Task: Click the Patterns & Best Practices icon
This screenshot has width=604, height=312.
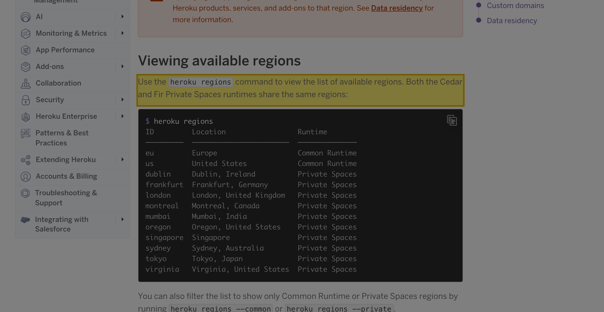Action: click(x=25, y=133)
